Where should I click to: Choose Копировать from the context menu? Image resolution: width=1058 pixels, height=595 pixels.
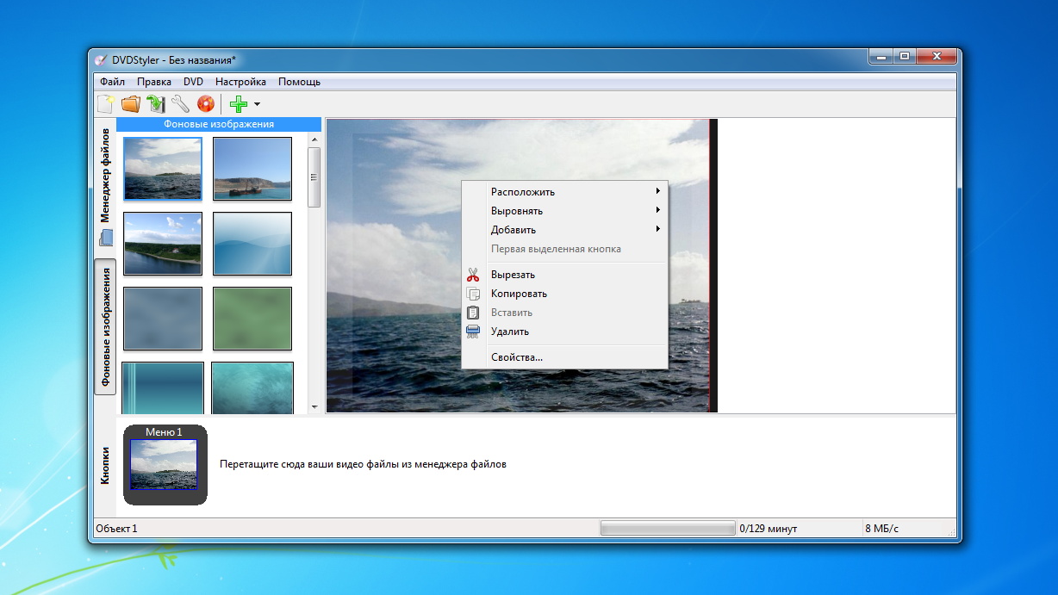coord(519,294)
